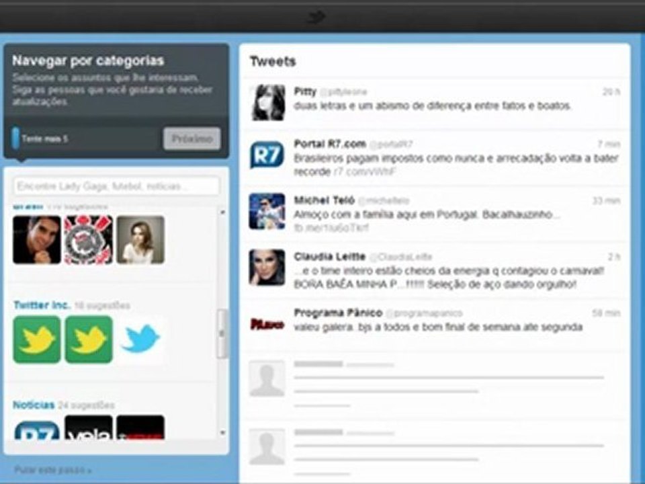The image size is (645, 484).
Task: Click the '18 sugestões' count beside Twitter Inc.
Action: [102, 305]
